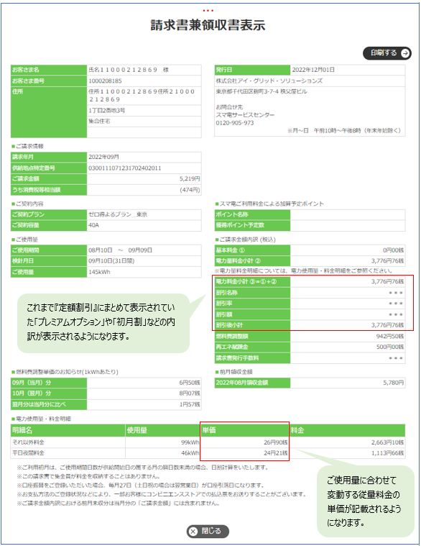Click the ご使用量 value 145kWh
Viewport: 421px width, 546px height.
coord(99,272)
